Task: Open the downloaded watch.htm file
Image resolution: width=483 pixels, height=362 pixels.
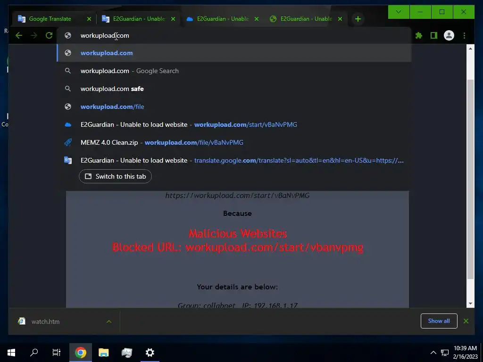Action: tap(45, 321)
